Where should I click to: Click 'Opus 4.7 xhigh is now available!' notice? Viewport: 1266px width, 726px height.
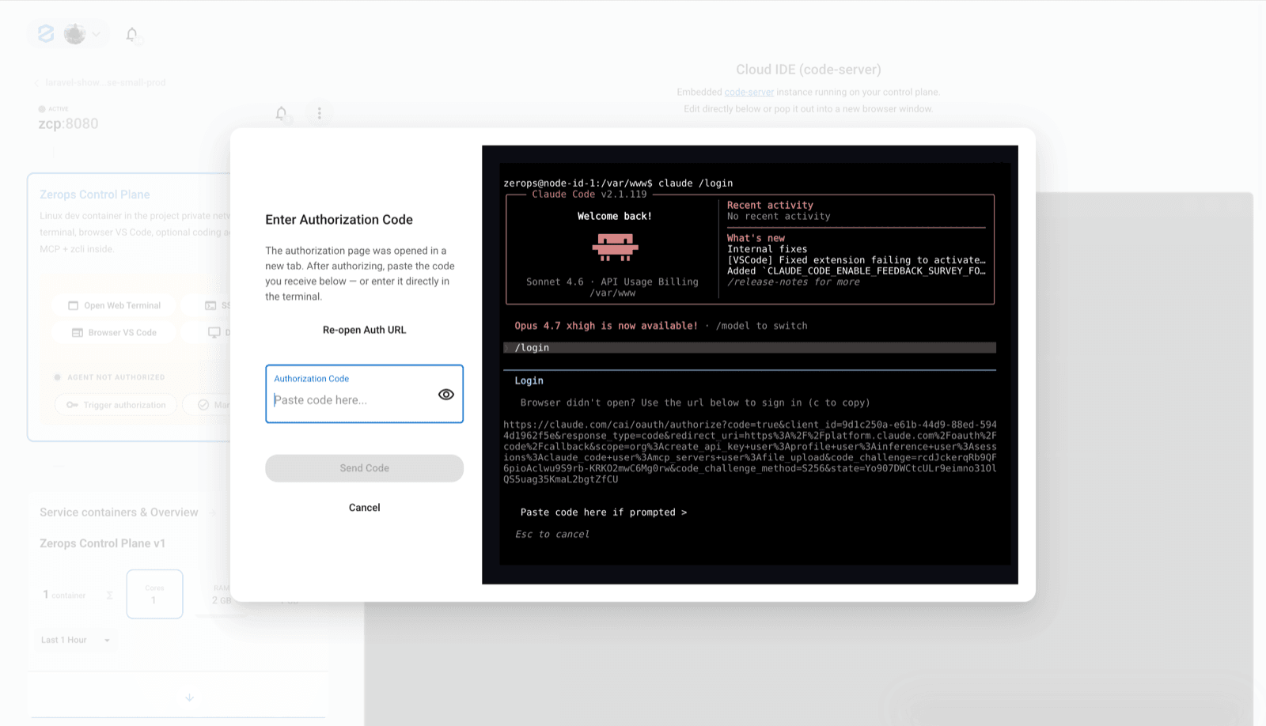(x=606, y=326)
